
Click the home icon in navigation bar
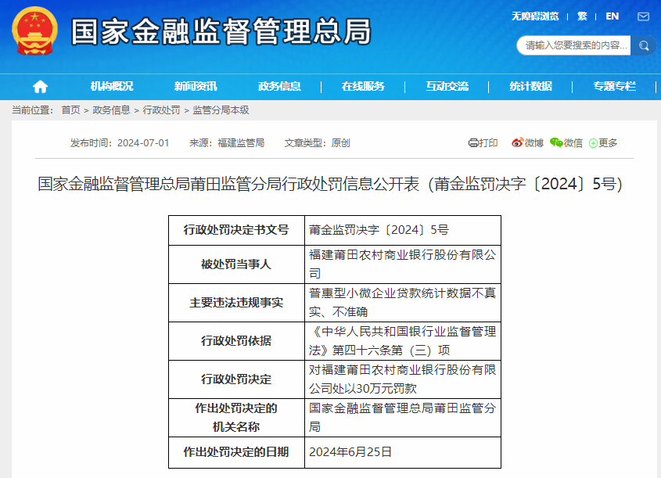pyautogui.click(x=40, y=86)
